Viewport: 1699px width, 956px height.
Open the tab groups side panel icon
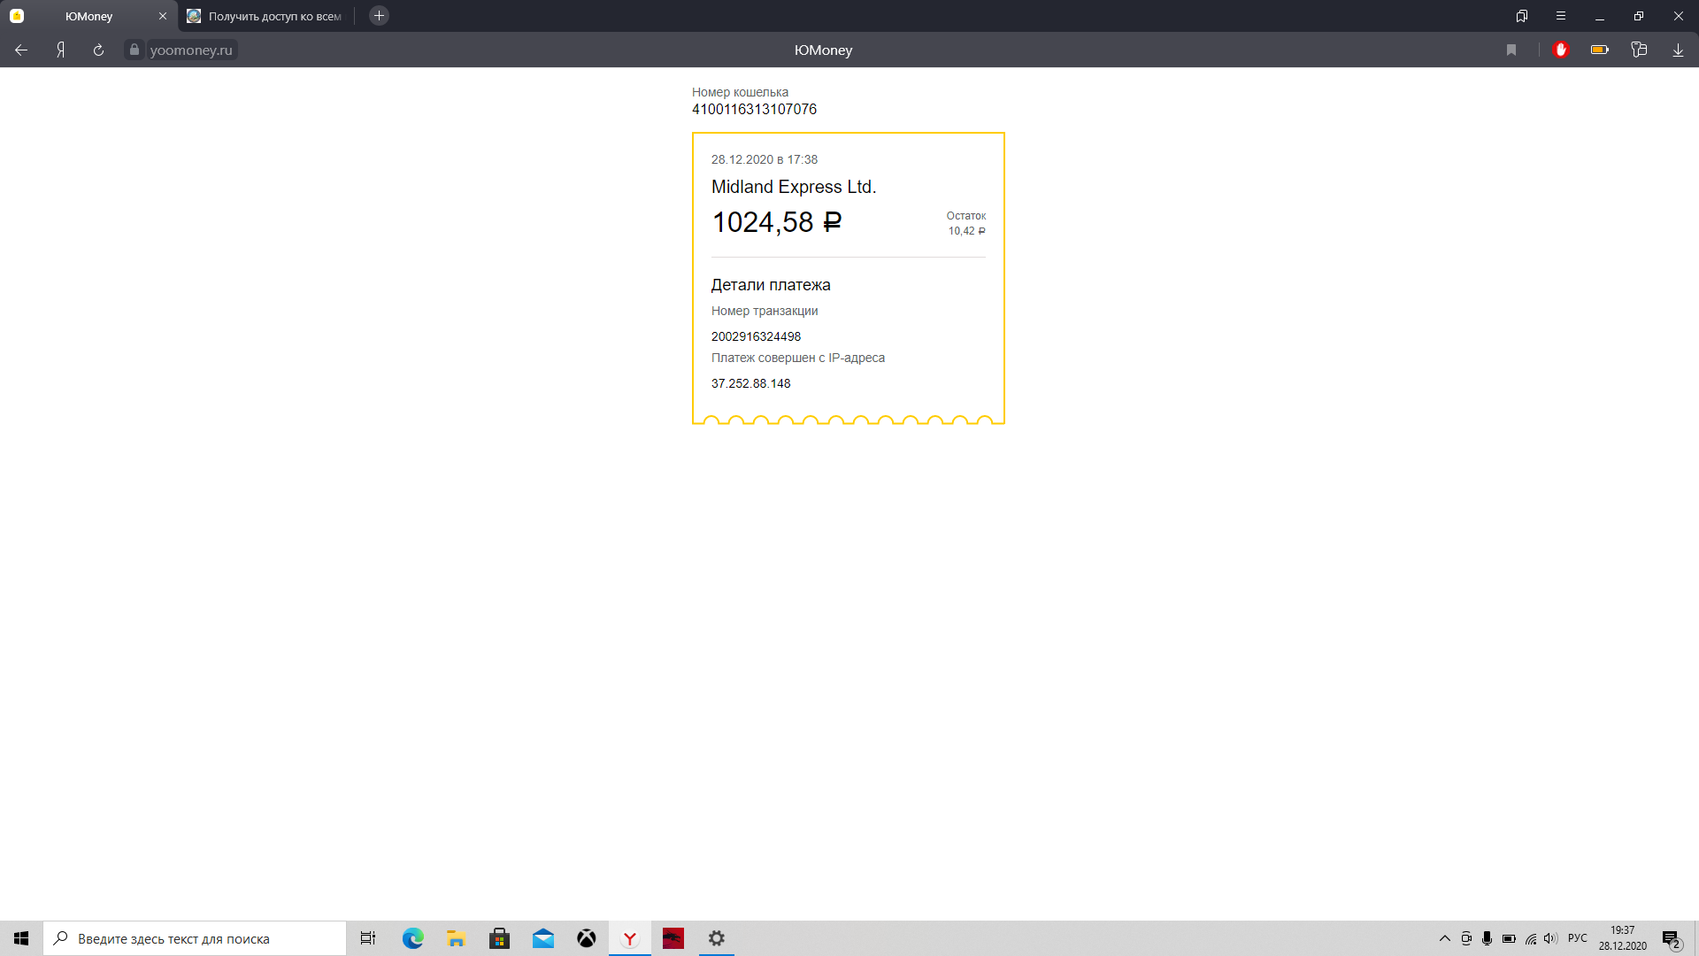1522,16
